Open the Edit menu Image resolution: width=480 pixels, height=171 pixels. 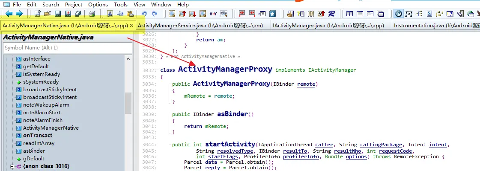pos(32,5)
